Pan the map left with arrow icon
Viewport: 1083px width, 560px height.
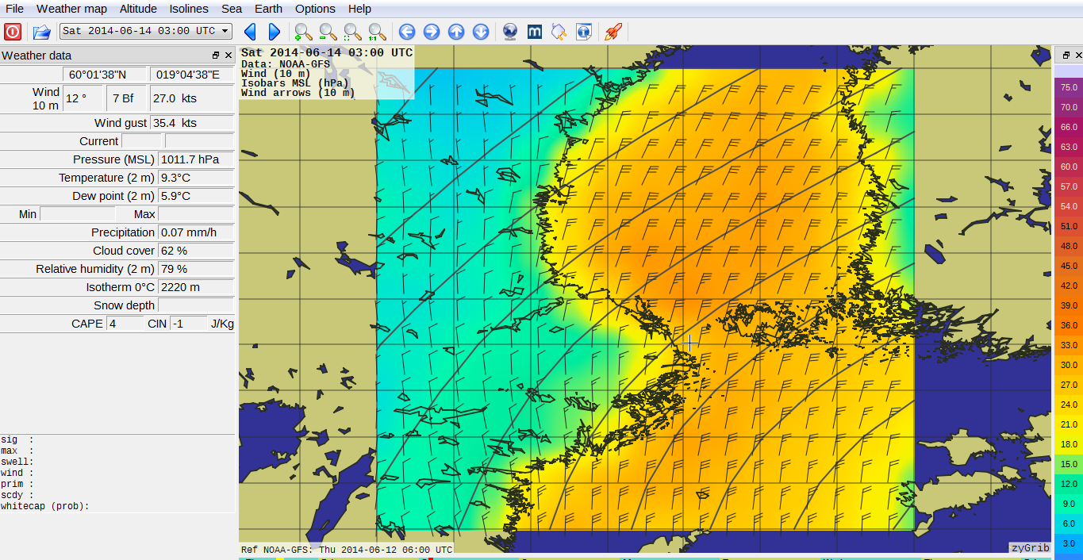coord(407,32)
